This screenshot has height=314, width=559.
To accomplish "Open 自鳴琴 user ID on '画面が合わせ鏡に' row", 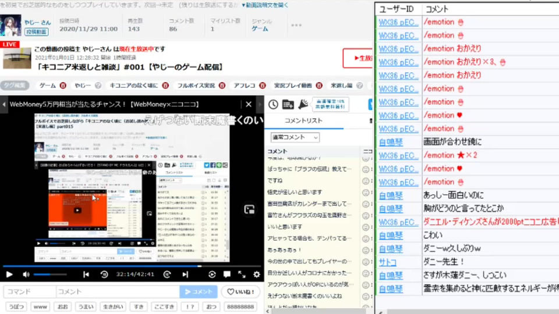I will point(391,142).
